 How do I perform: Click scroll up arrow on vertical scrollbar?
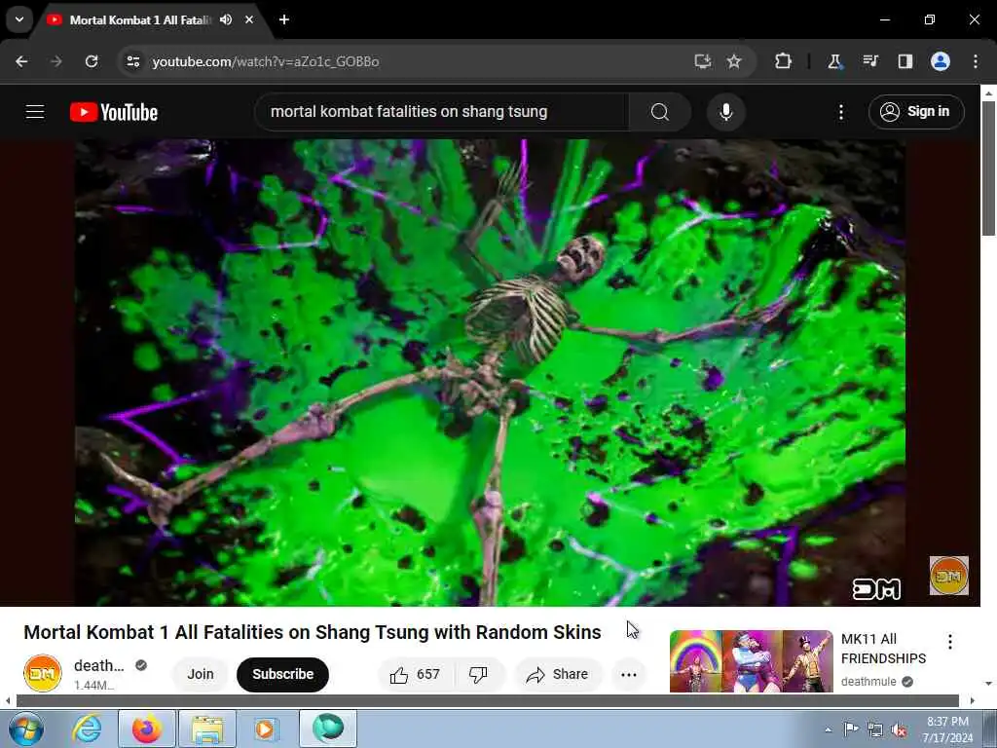pos(988,93)
